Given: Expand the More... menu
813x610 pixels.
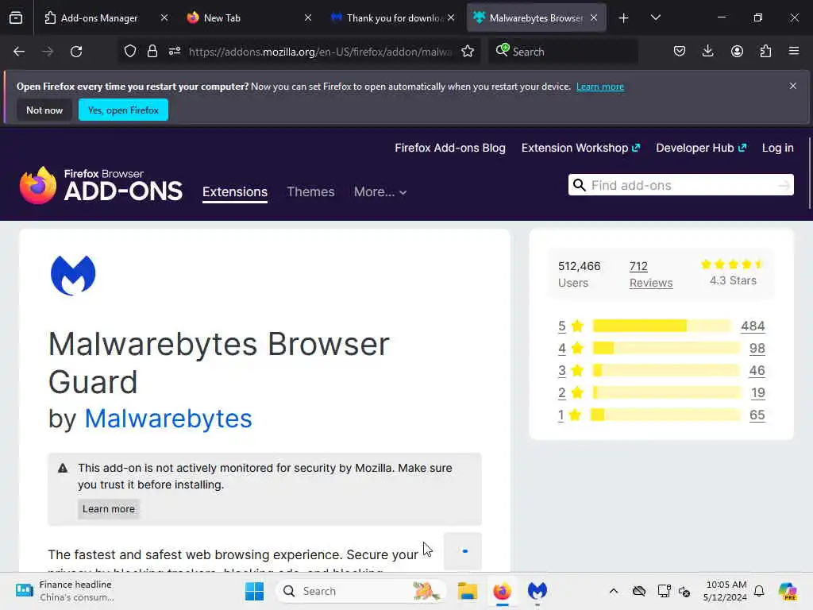Looking at the screenshot, I should (380, 192).
